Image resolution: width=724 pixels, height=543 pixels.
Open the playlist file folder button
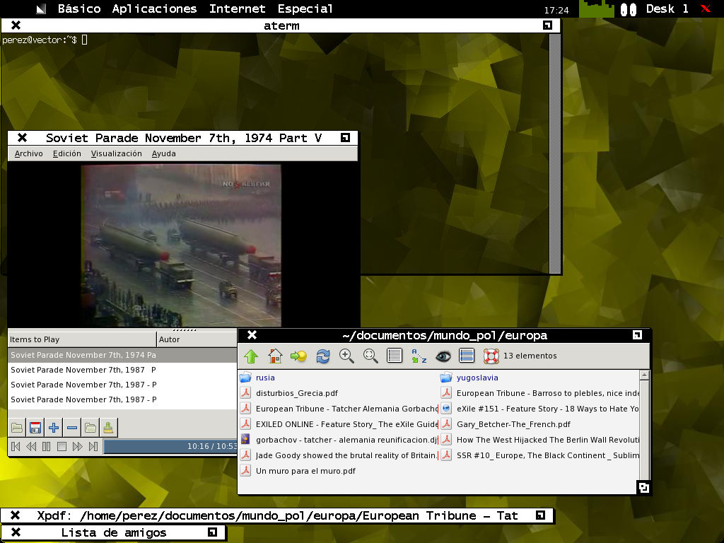[x=17, y=428]
